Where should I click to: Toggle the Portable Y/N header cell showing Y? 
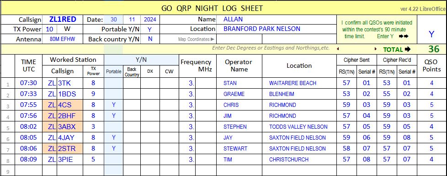pyautogui.click(x=150, y=29)
